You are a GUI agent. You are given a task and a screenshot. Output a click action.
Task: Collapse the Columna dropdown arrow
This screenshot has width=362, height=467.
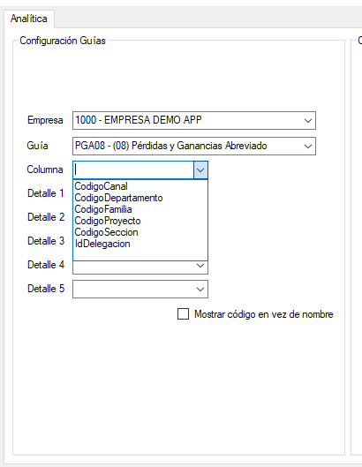(x=200, y=170)
